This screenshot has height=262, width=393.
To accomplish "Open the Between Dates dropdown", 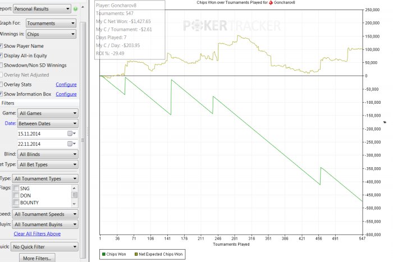I will [48, 123].
